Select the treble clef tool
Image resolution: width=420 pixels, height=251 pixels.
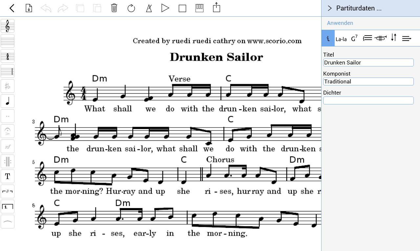pyautogui.click(x=8, y=26)
